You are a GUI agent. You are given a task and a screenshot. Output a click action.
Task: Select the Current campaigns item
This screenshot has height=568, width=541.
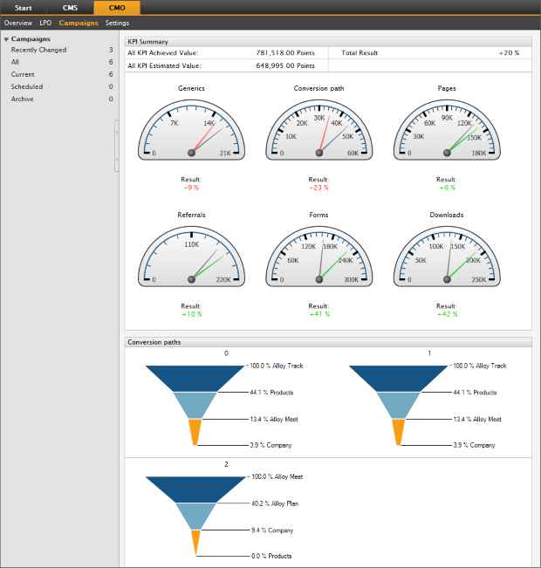[x=23, y=74]
